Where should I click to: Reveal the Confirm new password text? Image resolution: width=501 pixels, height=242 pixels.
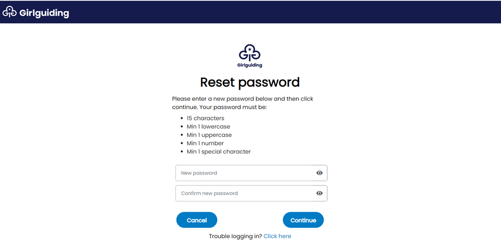[x=319, y=193]
